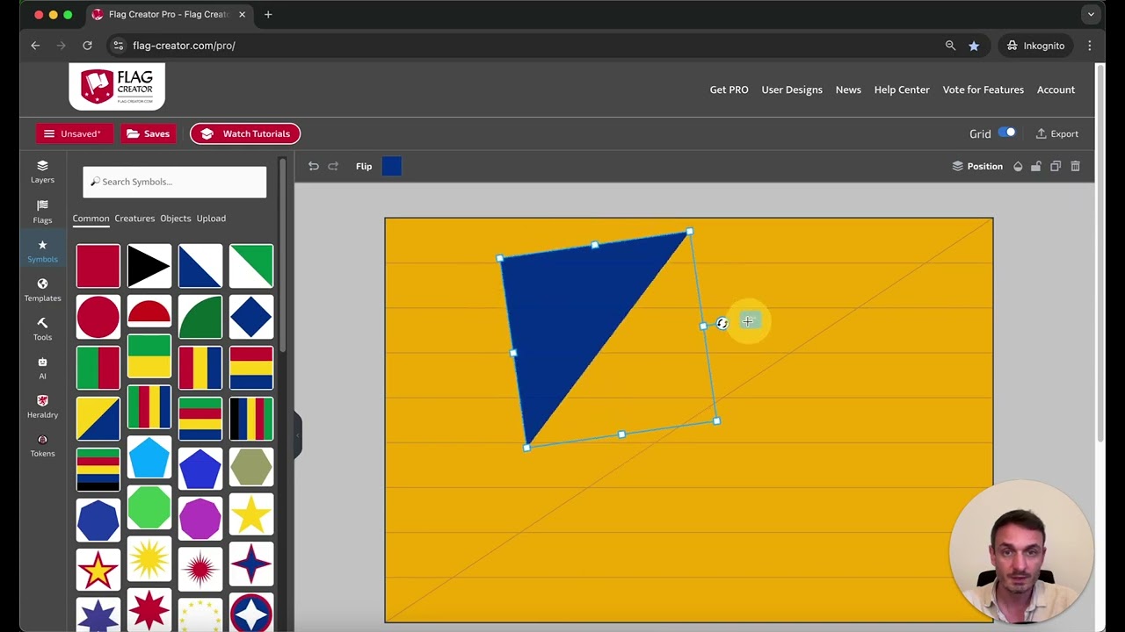This screenshot has height=632, width=1125.
Task: Open the Get PRO page
Action: click(x=729, y=90)
